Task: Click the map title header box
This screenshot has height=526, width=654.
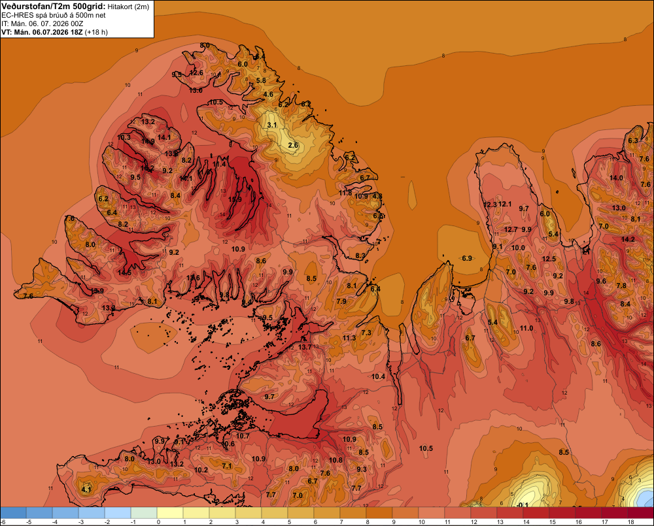Action: [x=77, y=19]
